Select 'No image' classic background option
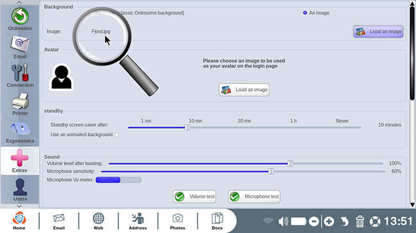The width and height of the screenshot is (416, 233). [92, 13]
